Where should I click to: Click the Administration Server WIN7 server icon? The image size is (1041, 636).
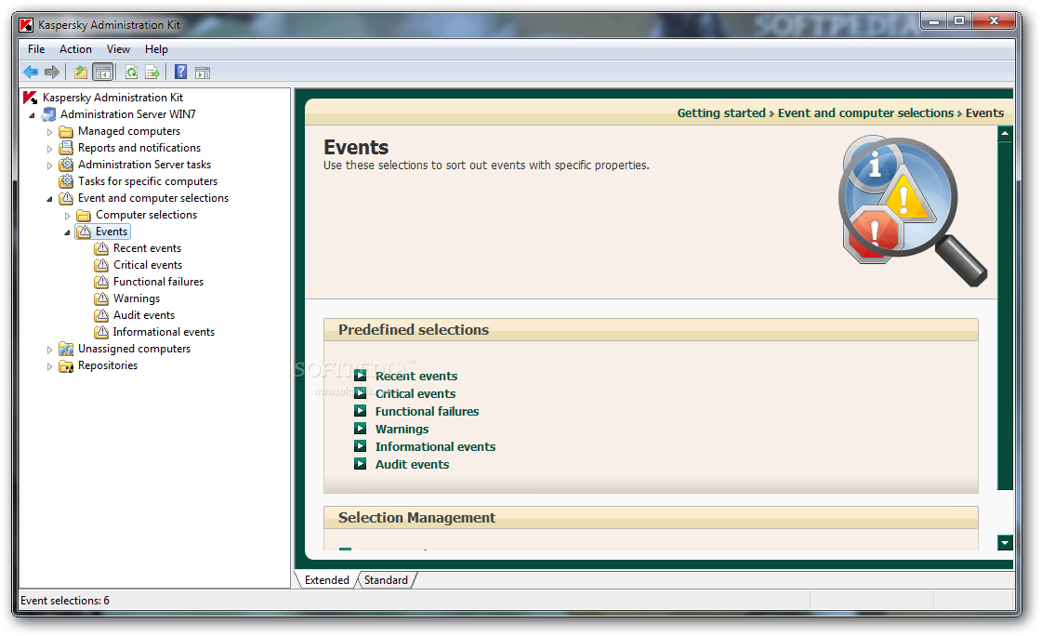tap(48, 114)
